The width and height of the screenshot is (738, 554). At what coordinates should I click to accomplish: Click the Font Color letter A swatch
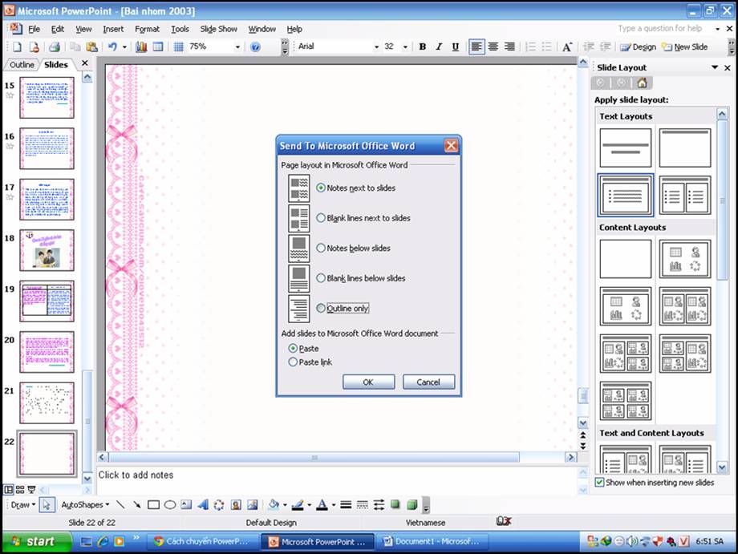click(322, 504)
